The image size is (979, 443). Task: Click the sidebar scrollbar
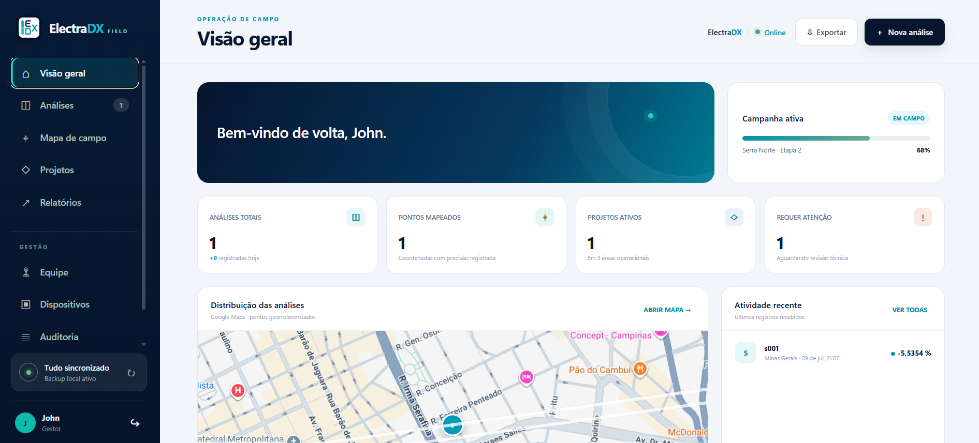coord(143,187)
